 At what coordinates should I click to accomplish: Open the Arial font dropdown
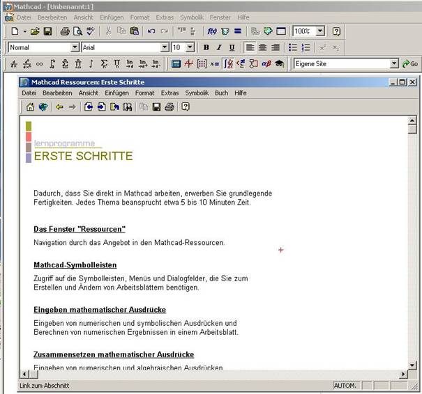tap(165, 47)
